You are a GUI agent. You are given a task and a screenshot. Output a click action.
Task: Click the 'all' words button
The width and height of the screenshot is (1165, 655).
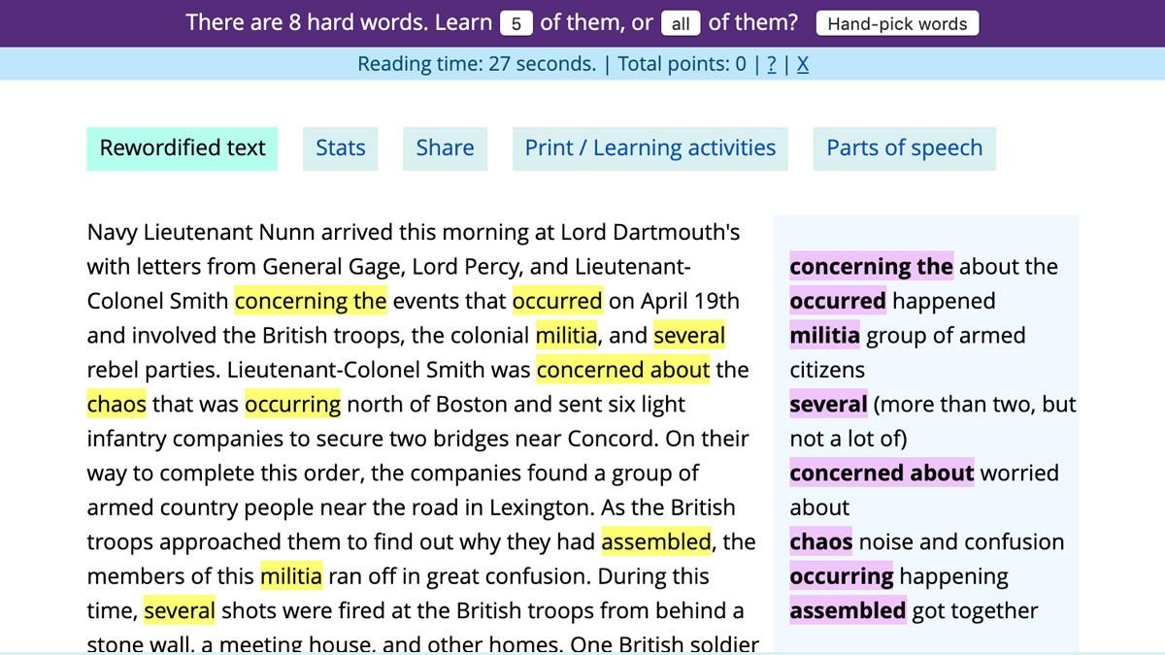click(681, 23)
